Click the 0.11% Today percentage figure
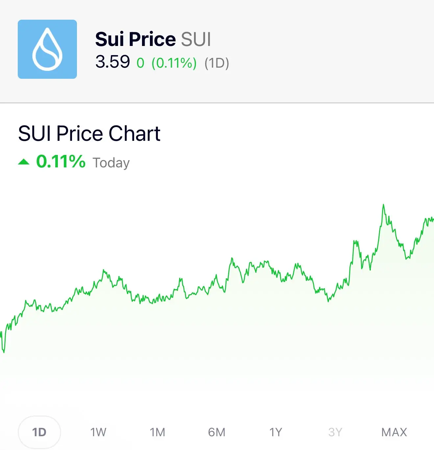 tap(61, 161)
